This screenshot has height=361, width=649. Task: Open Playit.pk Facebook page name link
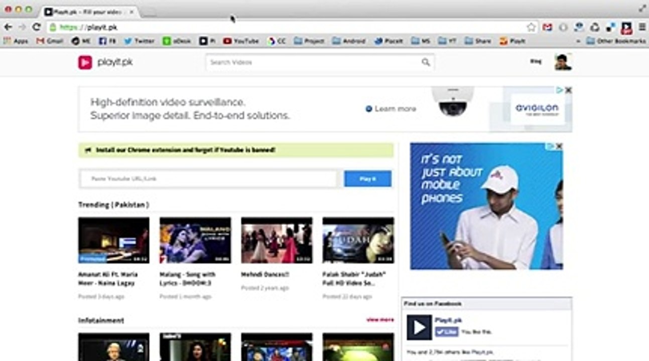(x=448, y=320)
